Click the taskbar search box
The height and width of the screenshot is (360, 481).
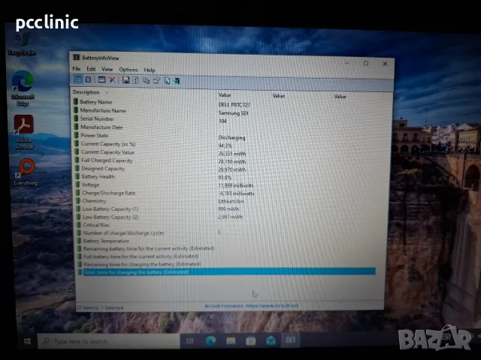pos(108,341)
